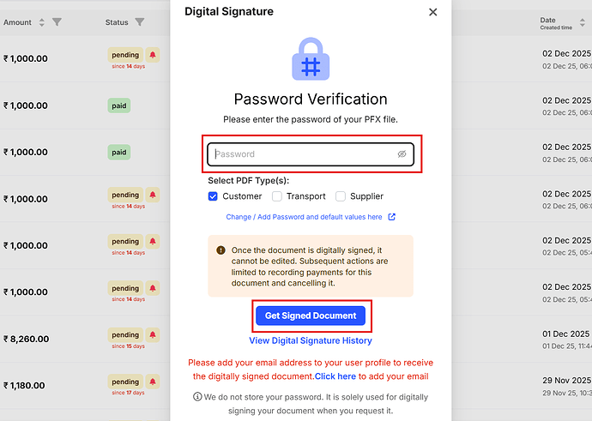Open the Amount column filter funnel

57,22
